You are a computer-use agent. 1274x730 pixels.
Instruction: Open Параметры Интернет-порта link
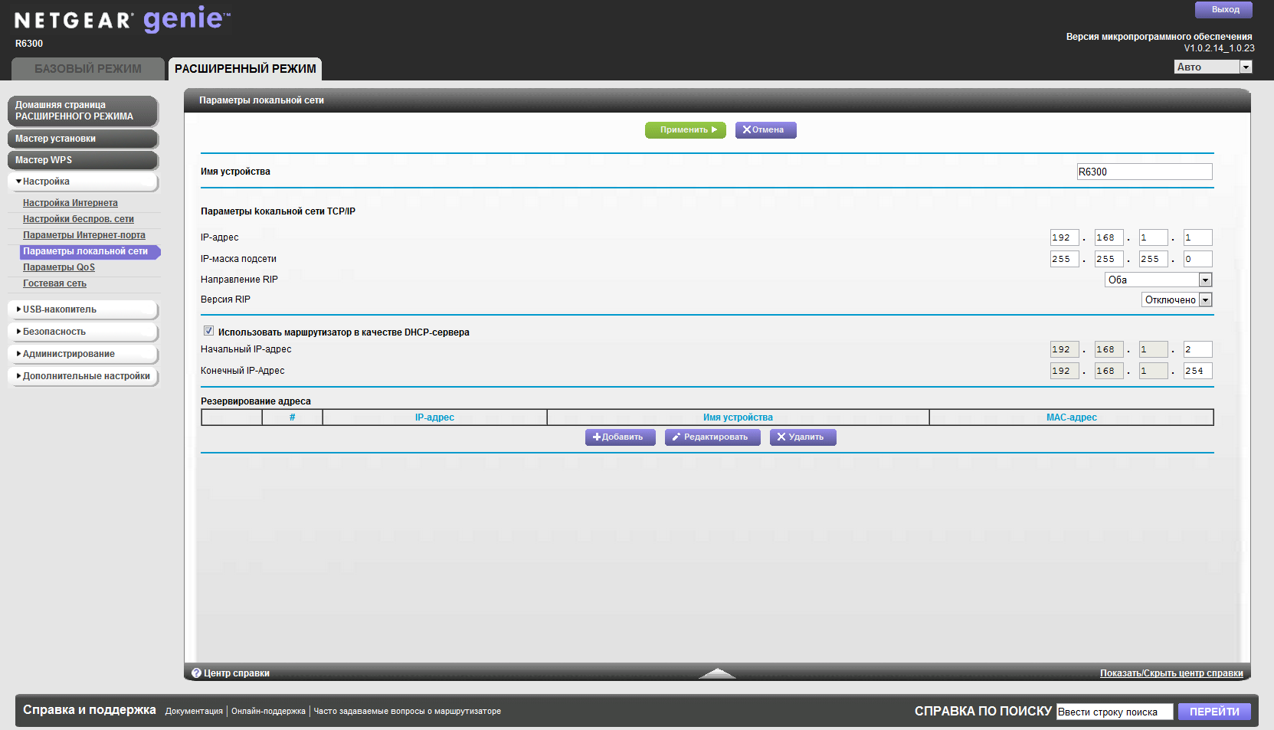coord(84,235)
